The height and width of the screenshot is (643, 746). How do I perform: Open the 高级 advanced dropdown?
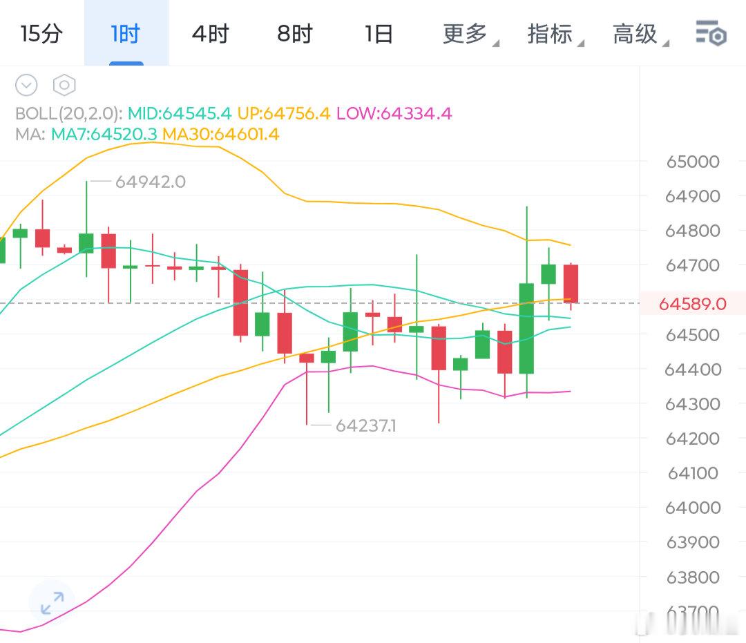click(640, 34)
